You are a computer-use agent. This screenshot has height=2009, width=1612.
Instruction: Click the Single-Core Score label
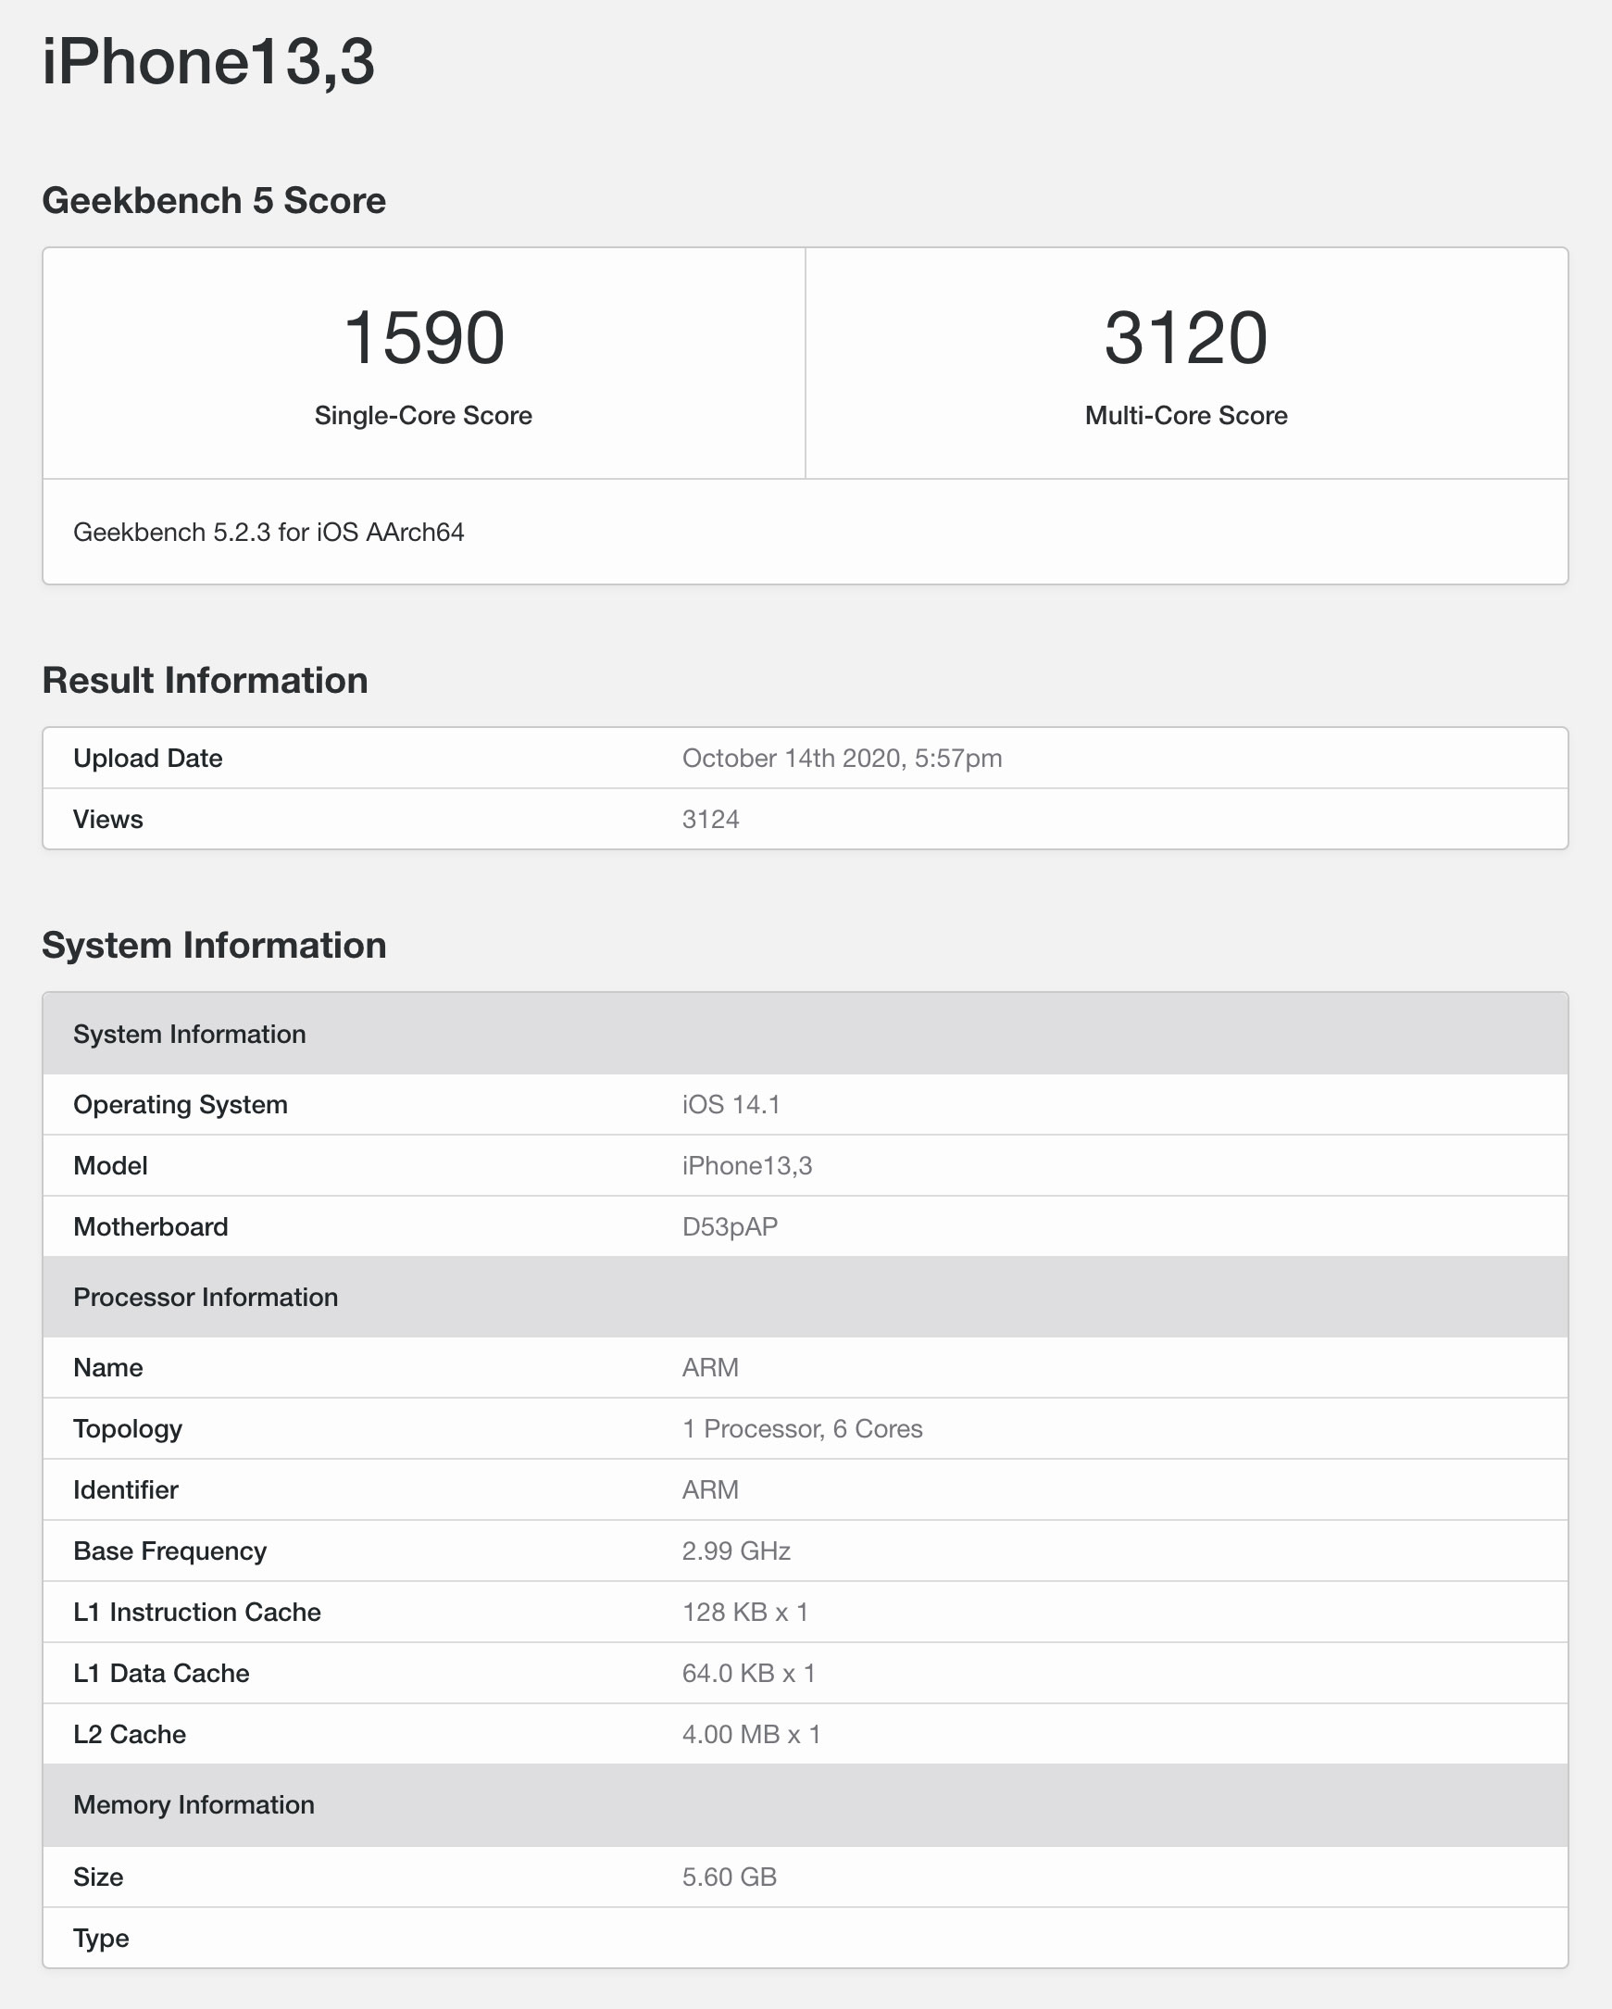(424, 416)
